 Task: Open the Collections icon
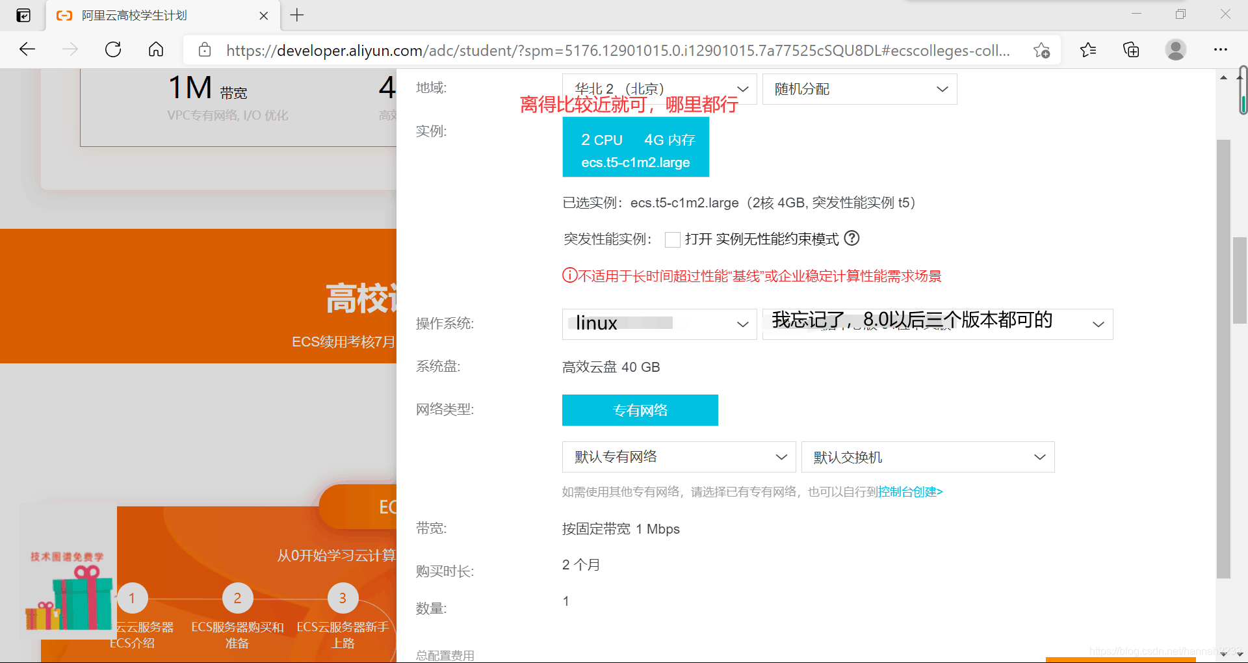pos(1131,49)
